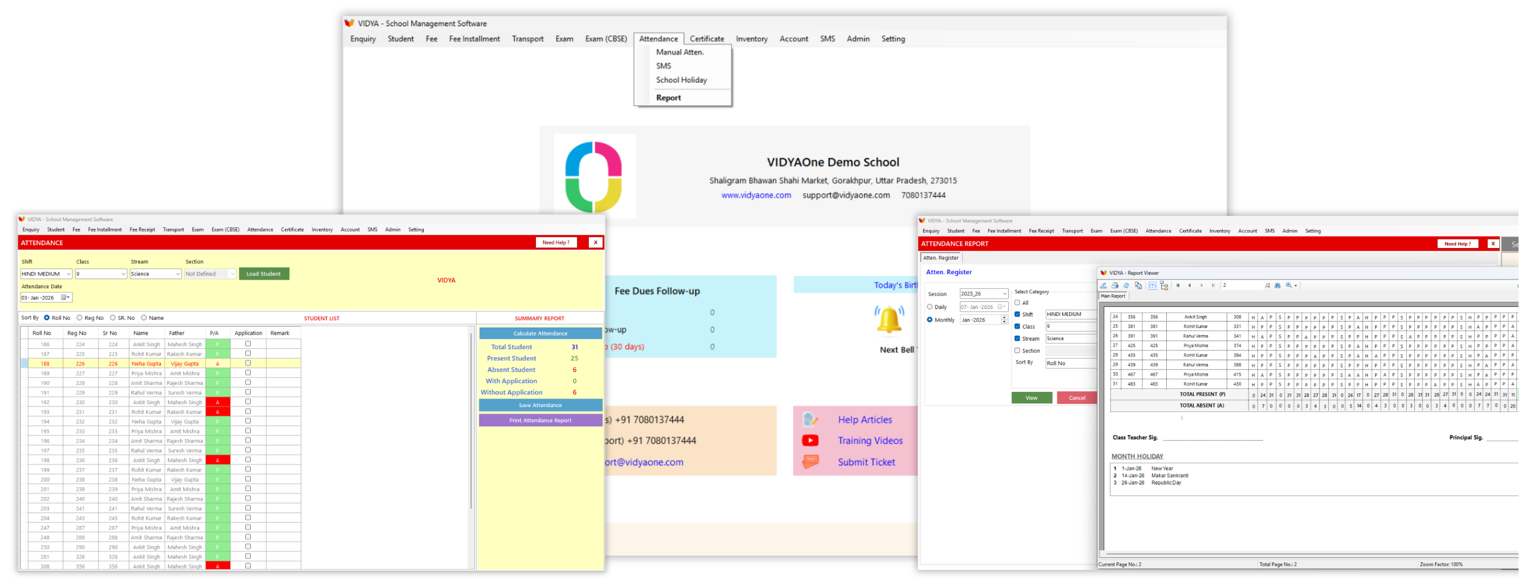Click the Load Student button
This screenshot has width=1519, height=582.
point(263,274)
